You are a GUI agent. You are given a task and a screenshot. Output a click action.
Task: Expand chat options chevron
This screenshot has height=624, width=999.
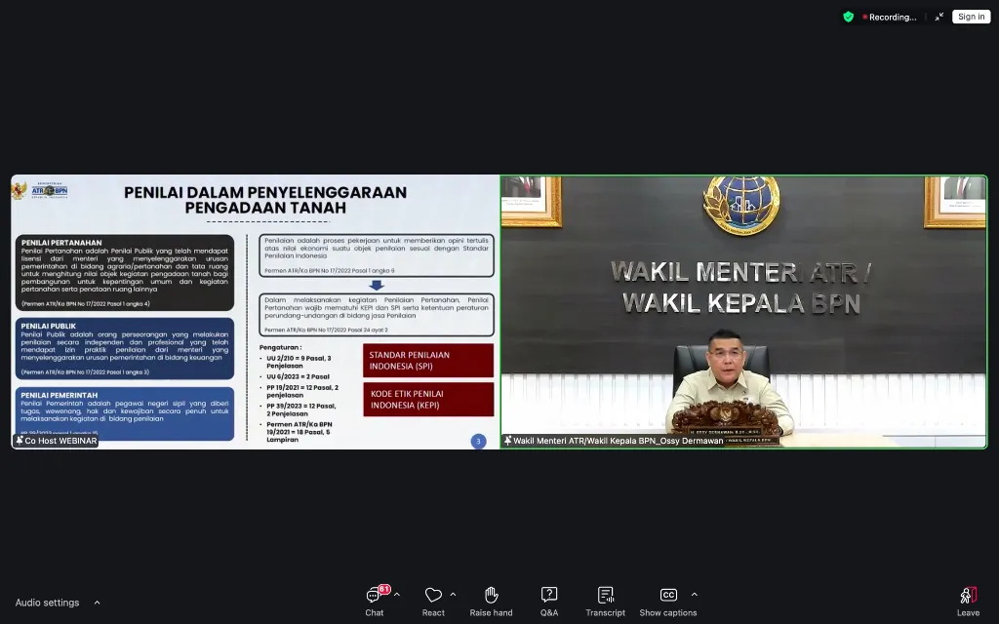click(397, 594)
